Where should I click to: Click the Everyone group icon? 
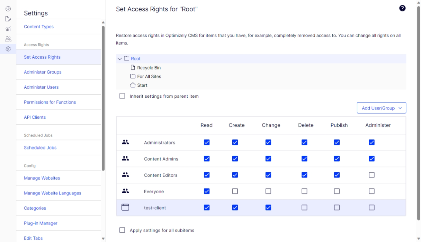[x=125, y=191]
